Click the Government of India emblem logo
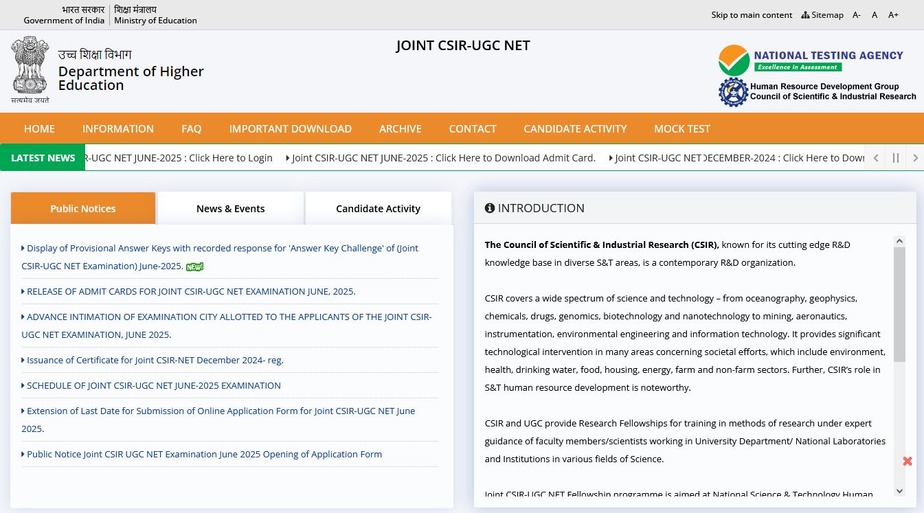The height and width of the screenshot is (513, 924). click(30, 69)
